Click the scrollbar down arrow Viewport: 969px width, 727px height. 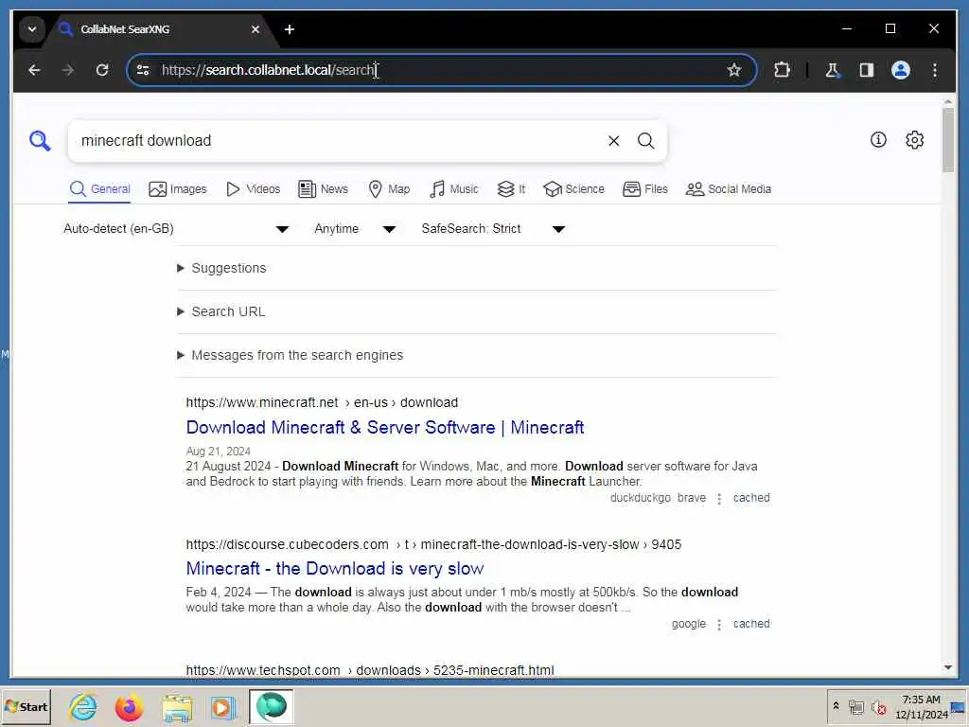tap(948, 667)
